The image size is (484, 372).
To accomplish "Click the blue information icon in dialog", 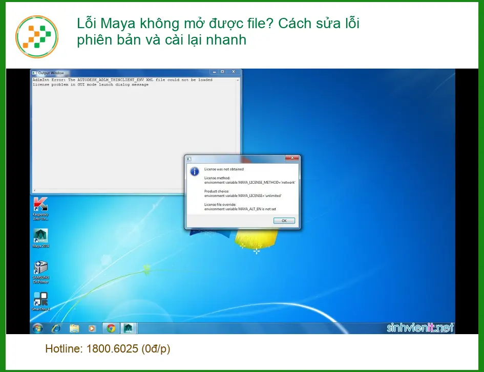I will [x=195, y=171].
